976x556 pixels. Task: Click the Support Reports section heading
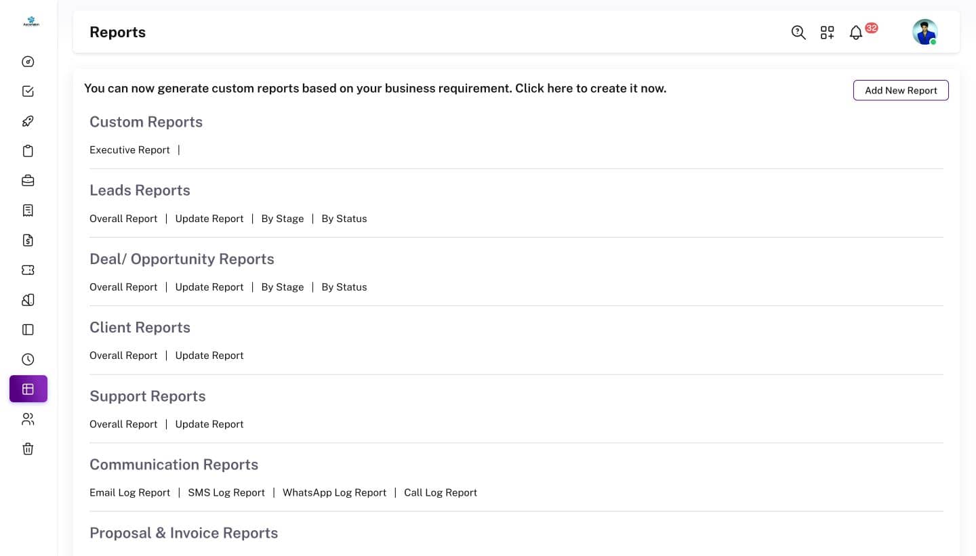(147, 396)
